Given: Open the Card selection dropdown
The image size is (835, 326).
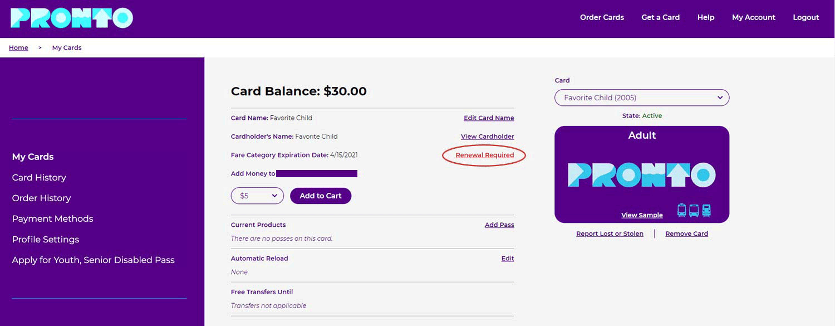Looking at the screenshot, I should tap(641, 98).
